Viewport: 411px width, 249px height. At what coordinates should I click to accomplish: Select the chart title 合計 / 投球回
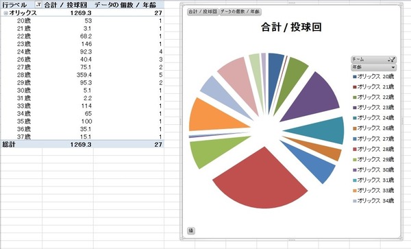tap(291, 27)
